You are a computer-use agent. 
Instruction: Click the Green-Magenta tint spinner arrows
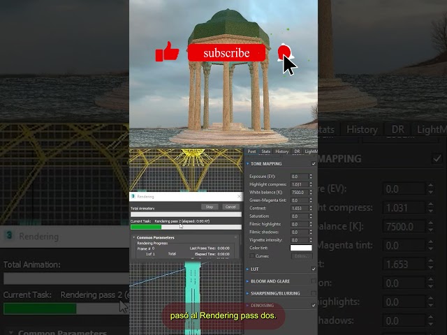311,200
